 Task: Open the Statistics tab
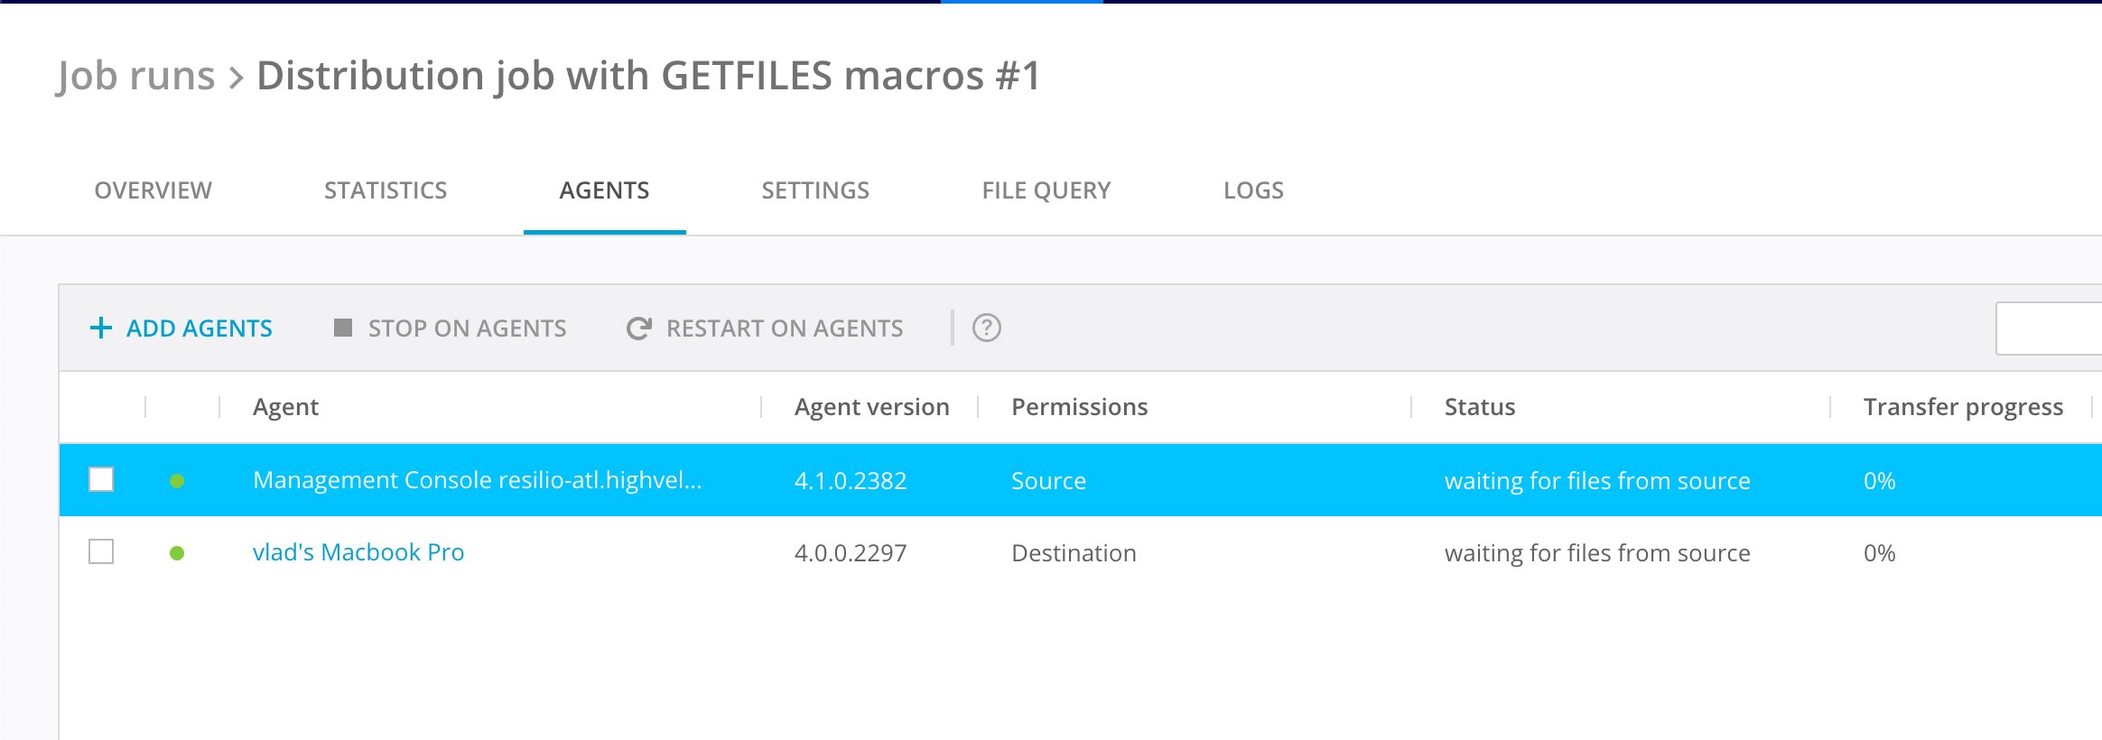[x=386, y=190]
